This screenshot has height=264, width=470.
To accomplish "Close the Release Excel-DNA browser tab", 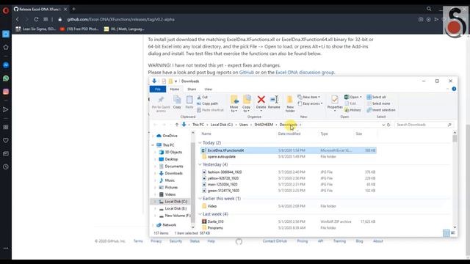I will [65, 10].
